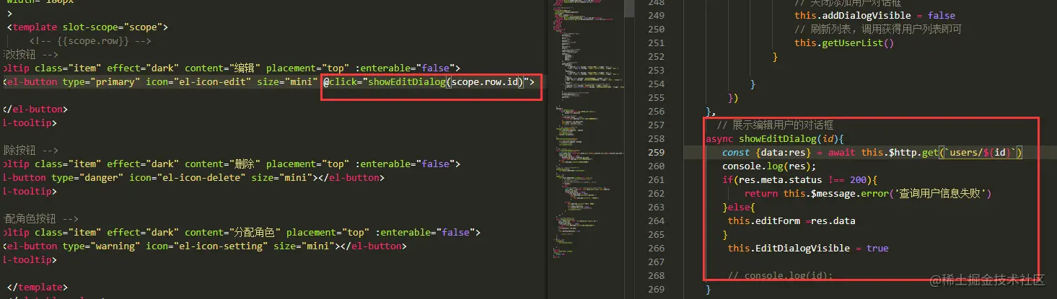Place cursor on scope.row.id argument
The image size is (1057, 299).
[486, 82]
